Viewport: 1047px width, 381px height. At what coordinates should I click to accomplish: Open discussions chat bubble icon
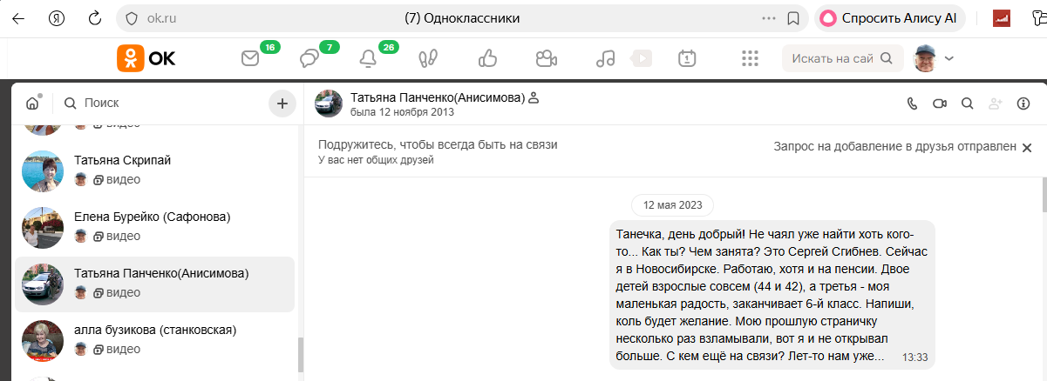point(309,59)
